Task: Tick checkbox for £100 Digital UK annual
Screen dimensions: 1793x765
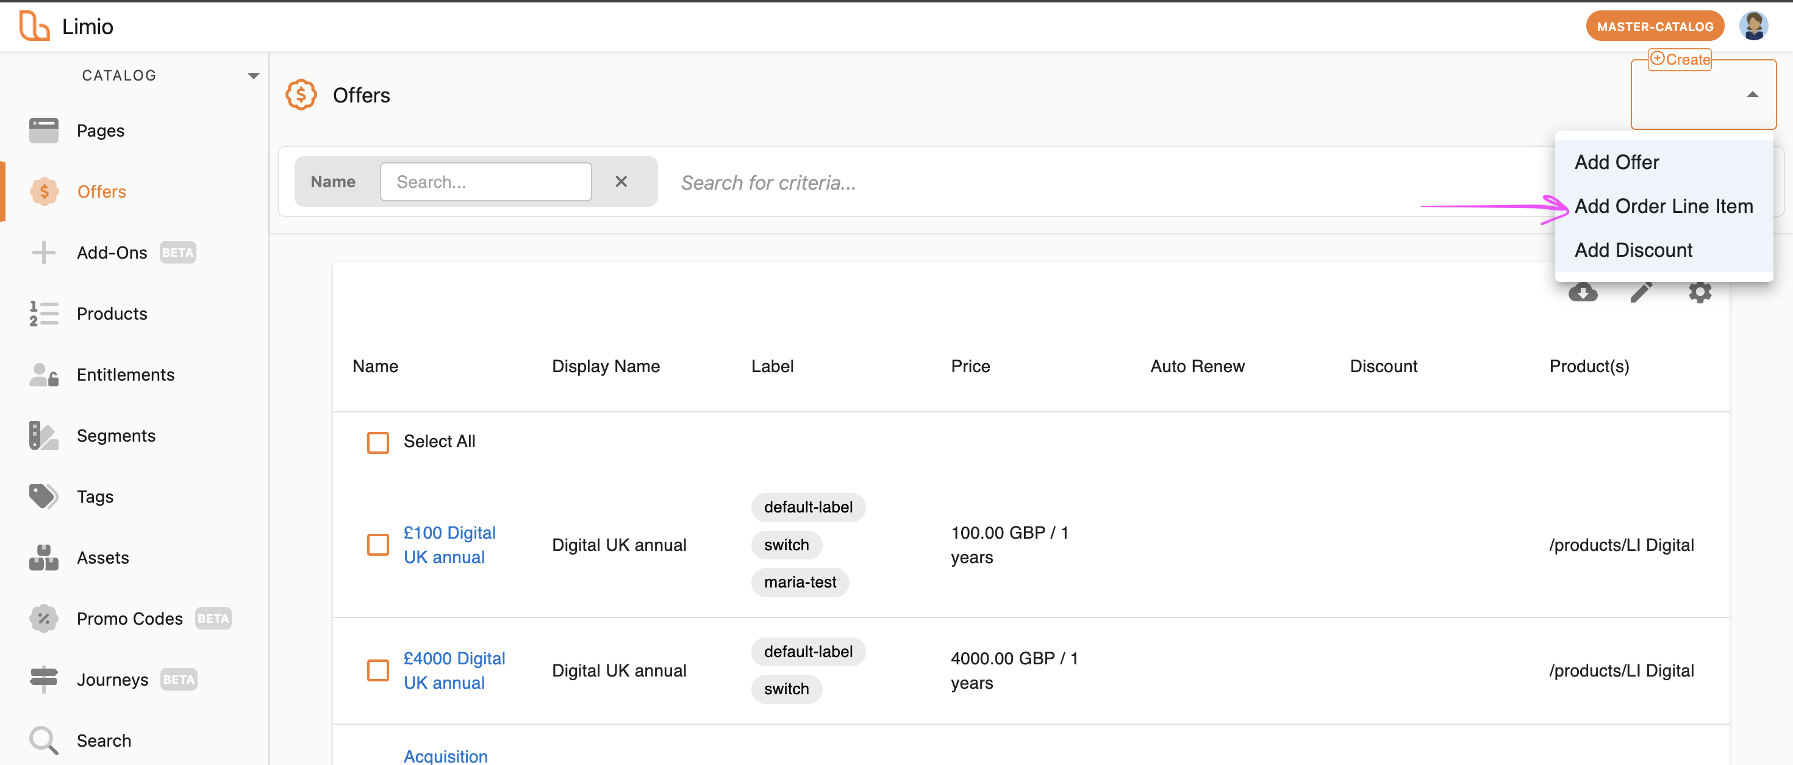Action: point(378,544)
